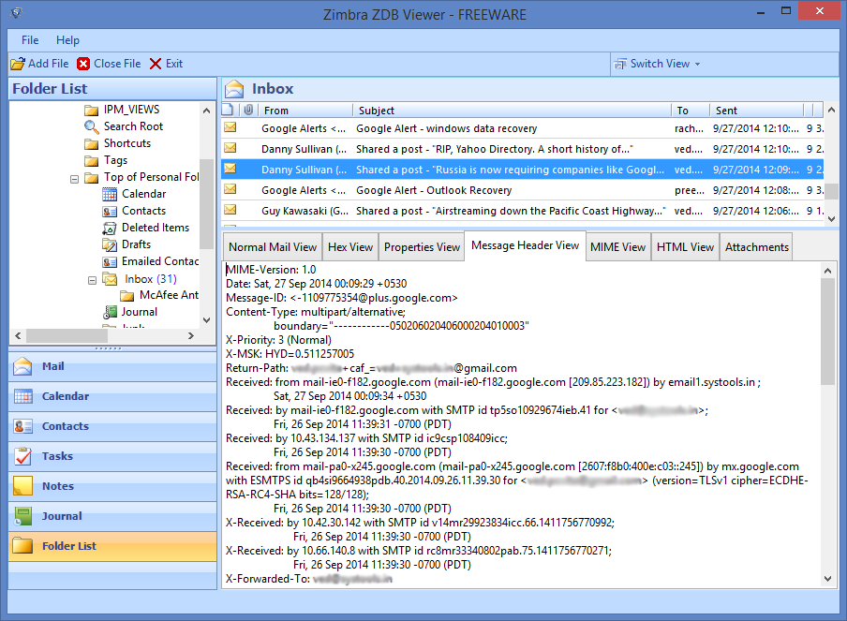Open Calendar in the navigation pane

coord(112,396)
